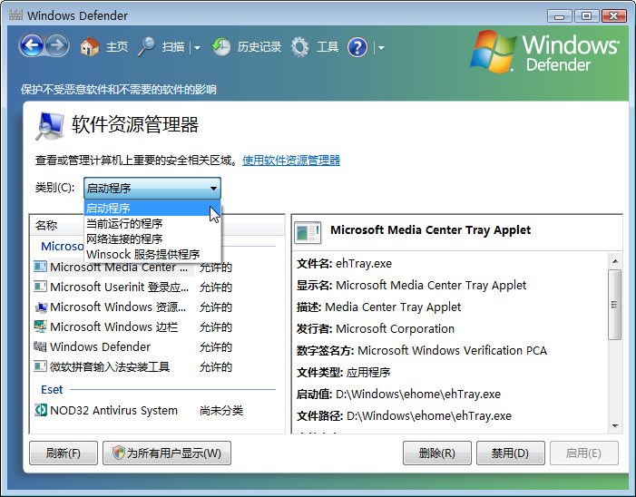
Task: Click the 文件名: ehTray.exe detail line
Action: click(345, 264)
